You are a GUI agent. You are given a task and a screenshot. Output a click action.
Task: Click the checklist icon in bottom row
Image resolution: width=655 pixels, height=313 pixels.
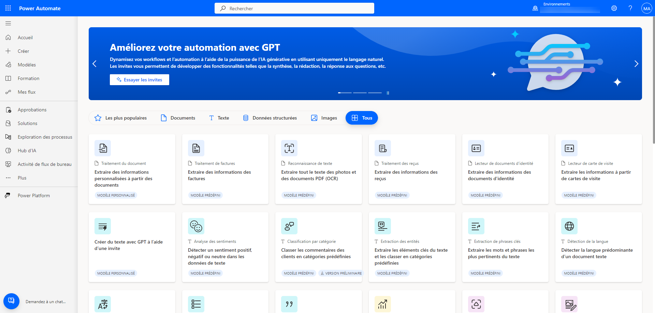click(x=196, y=304)
